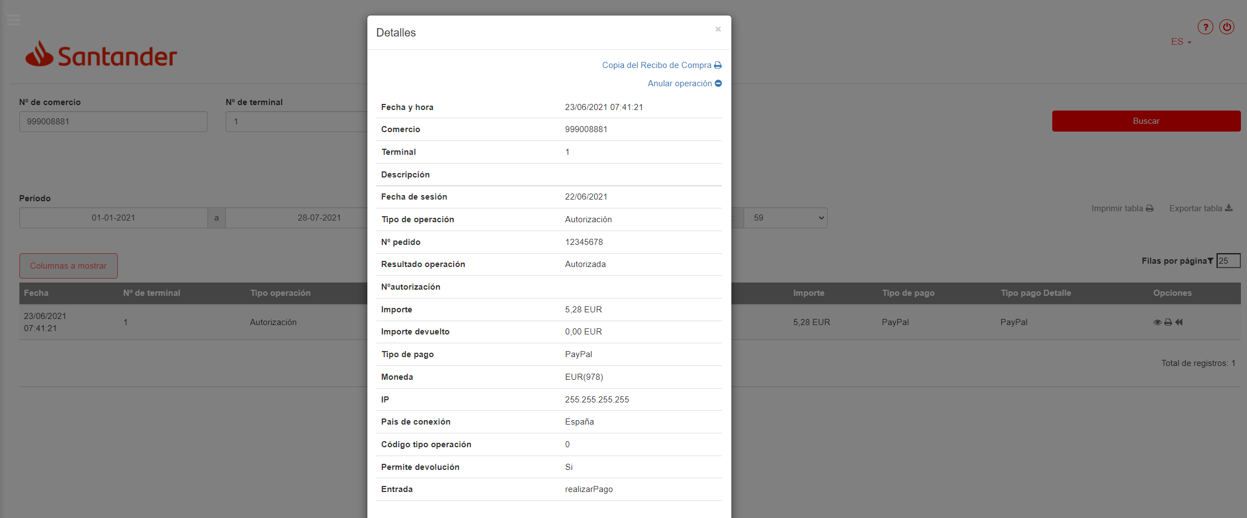Viewport: 1247px width, 518px height.
Task: Click the filter funnel icon near Filas por página
Action: click(x=1210, y=261)
